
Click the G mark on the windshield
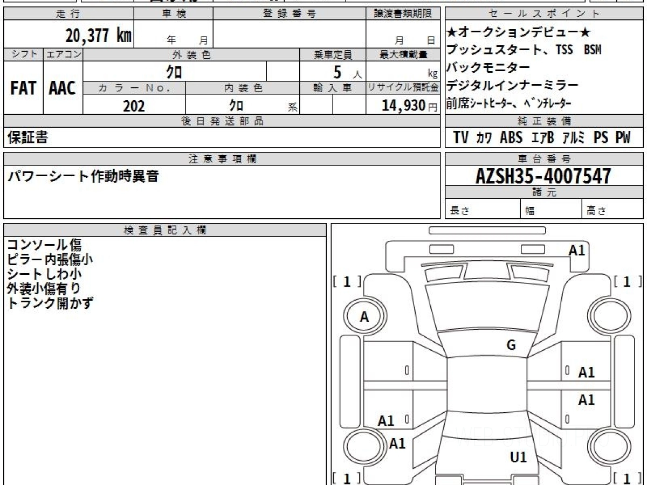511,345
